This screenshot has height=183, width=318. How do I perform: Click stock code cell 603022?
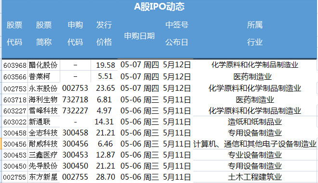click(x=15, y=122)
